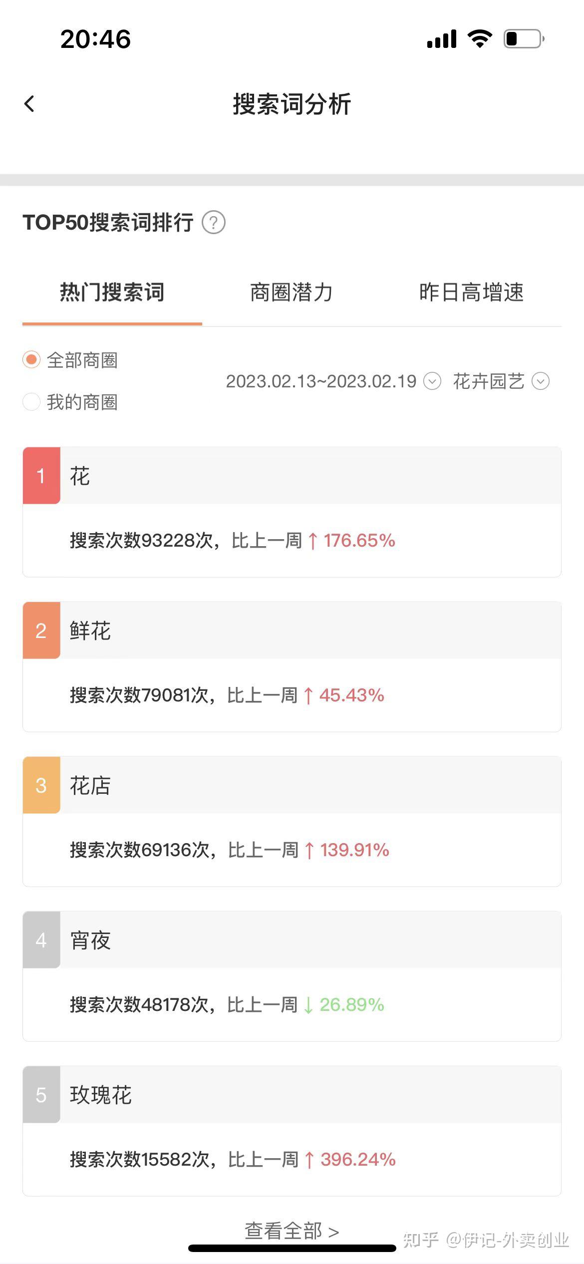
Task: Tap the red rank 1 badge
Action: coord(41,476)
